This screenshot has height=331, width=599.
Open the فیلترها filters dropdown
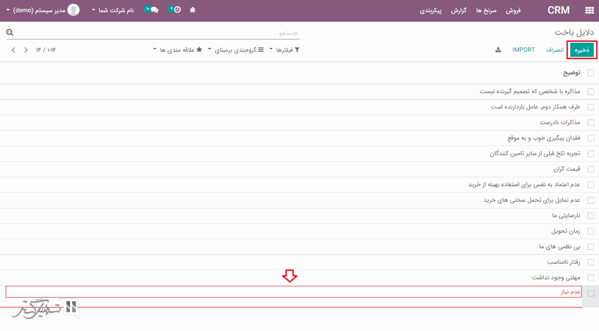click(284, 50)
